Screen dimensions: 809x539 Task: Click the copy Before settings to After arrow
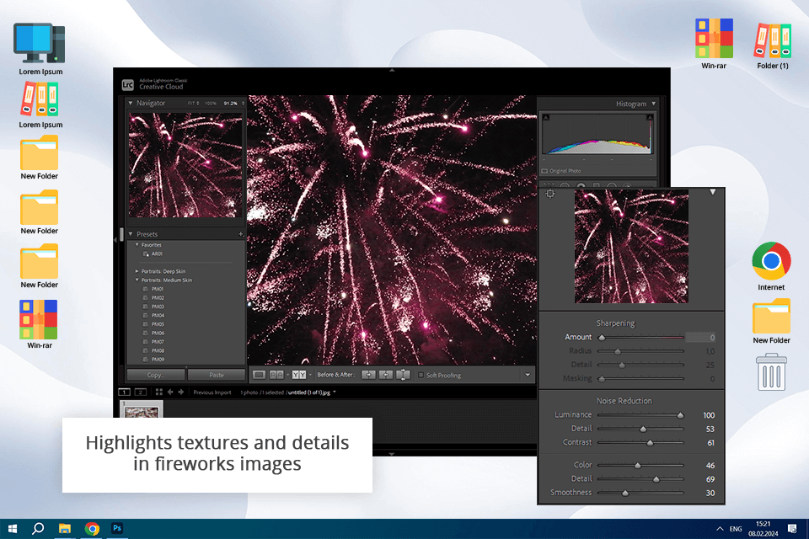point(368,375)
